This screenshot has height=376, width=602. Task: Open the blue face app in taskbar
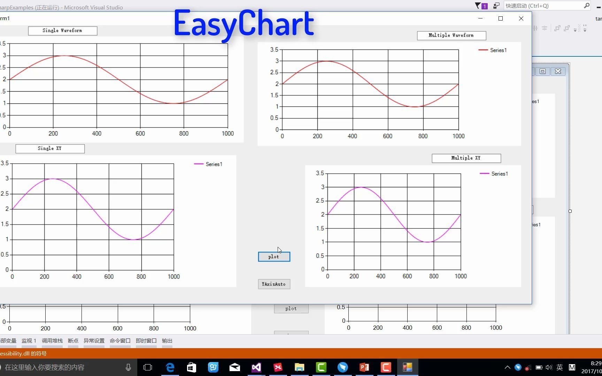(x=213, y=367)
